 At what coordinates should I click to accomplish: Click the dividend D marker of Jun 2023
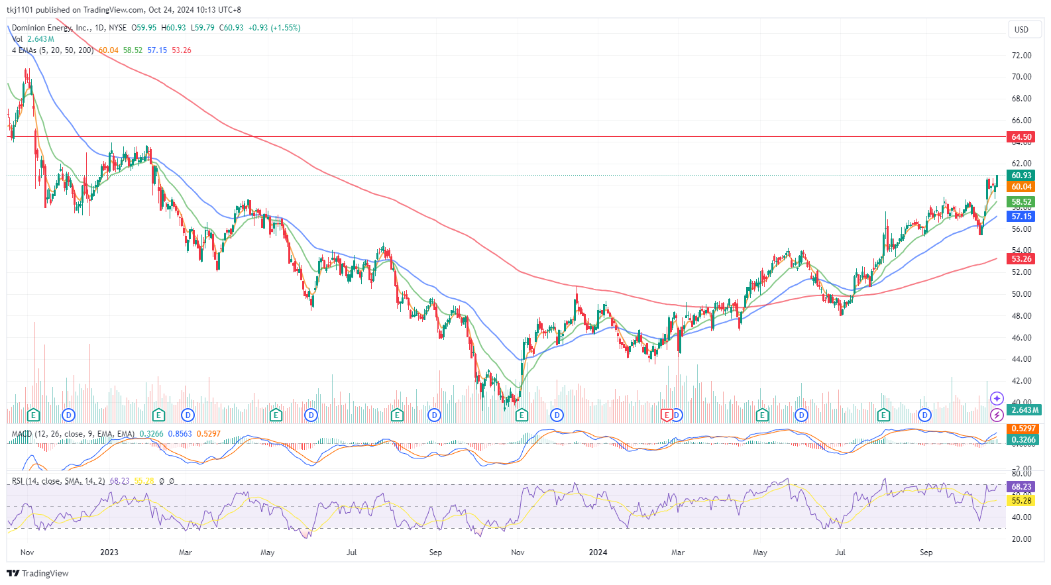(x=311, y=415)
